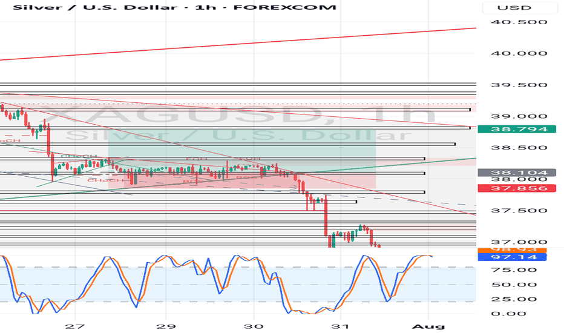Click the 37.500 price axis label
The height and width of the screenshot is (333, 564).
(519, 211)
